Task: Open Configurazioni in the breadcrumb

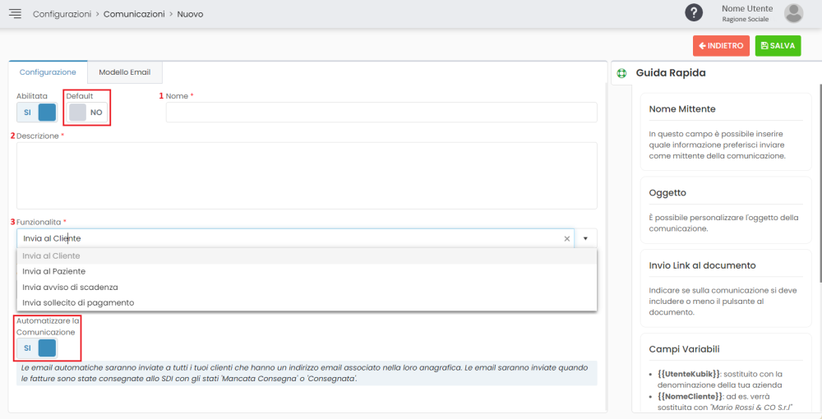Action: (x=62, y=14)
